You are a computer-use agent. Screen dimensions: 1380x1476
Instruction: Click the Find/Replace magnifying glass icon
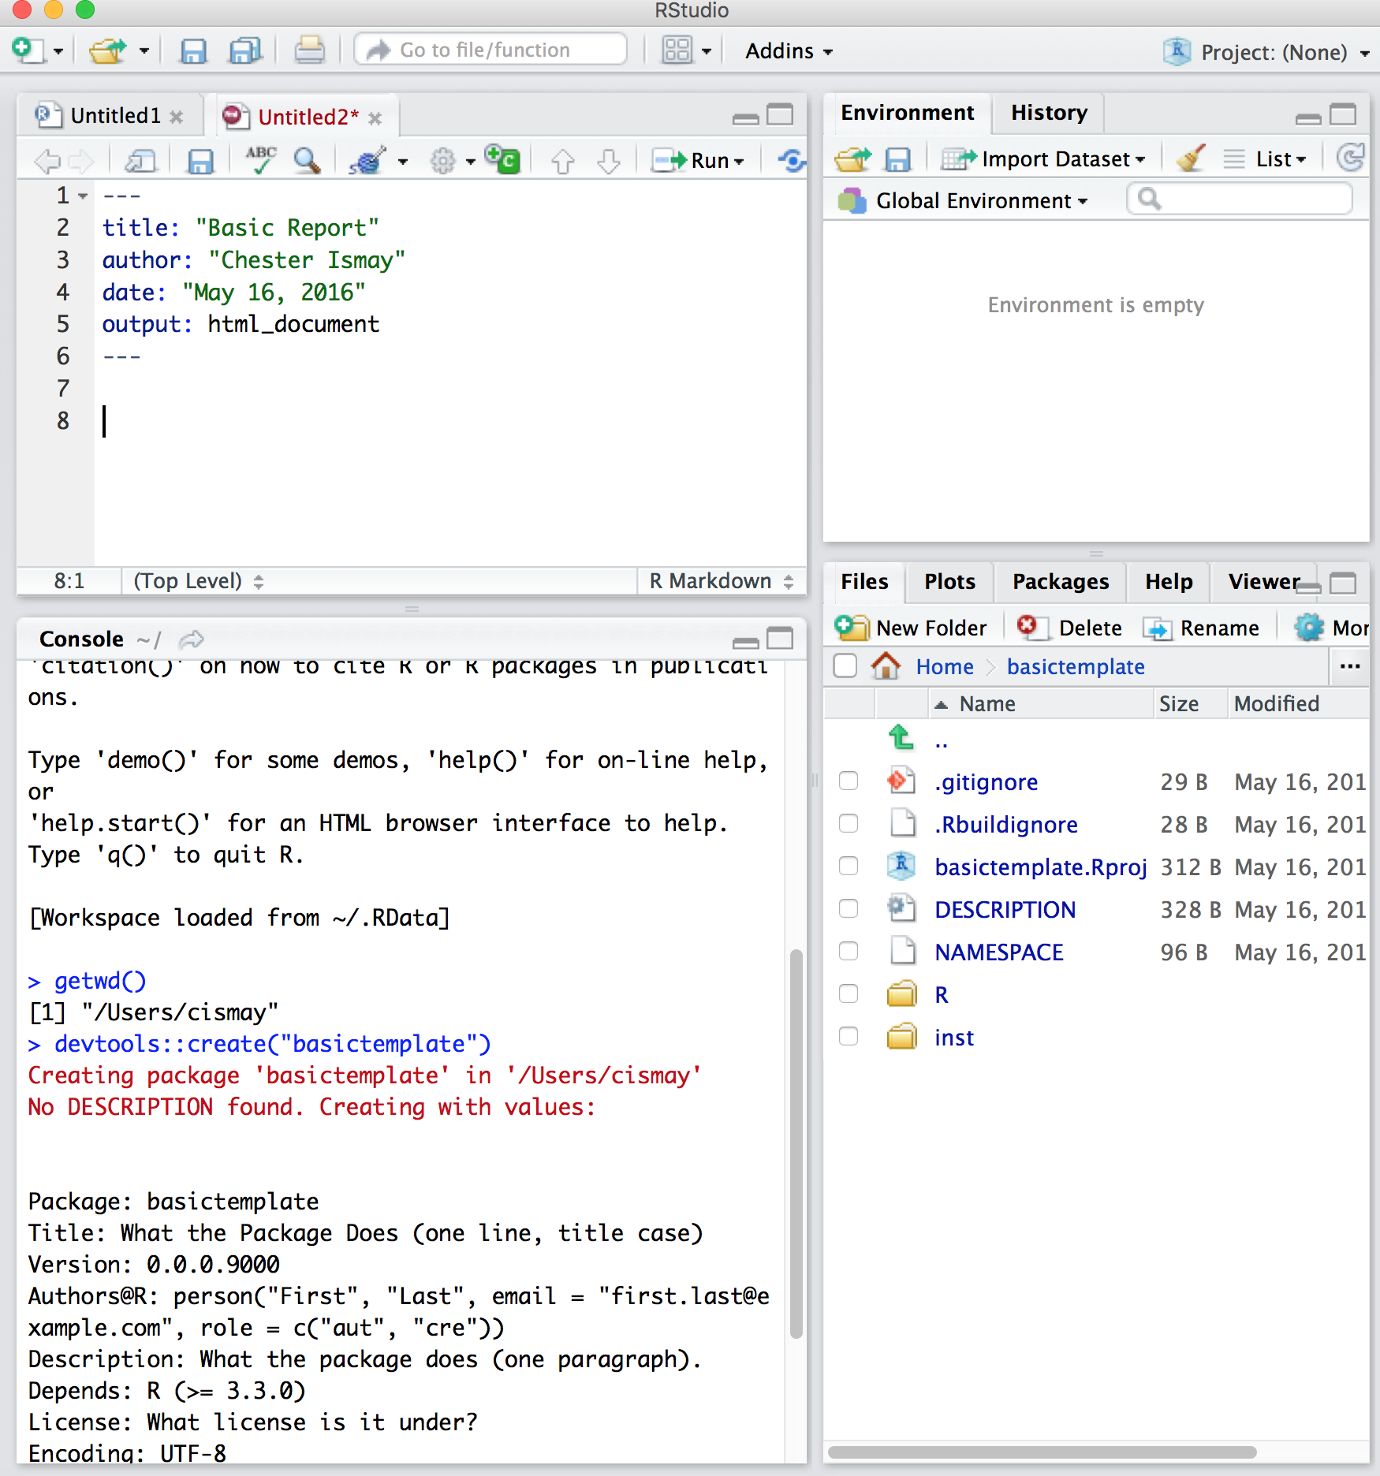pyautogui.click(x=307, y=161)
